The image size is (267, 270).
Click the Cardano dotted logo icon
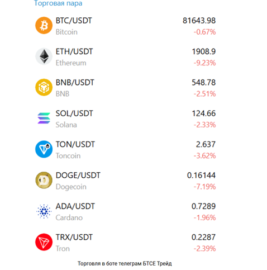point(44,211)
